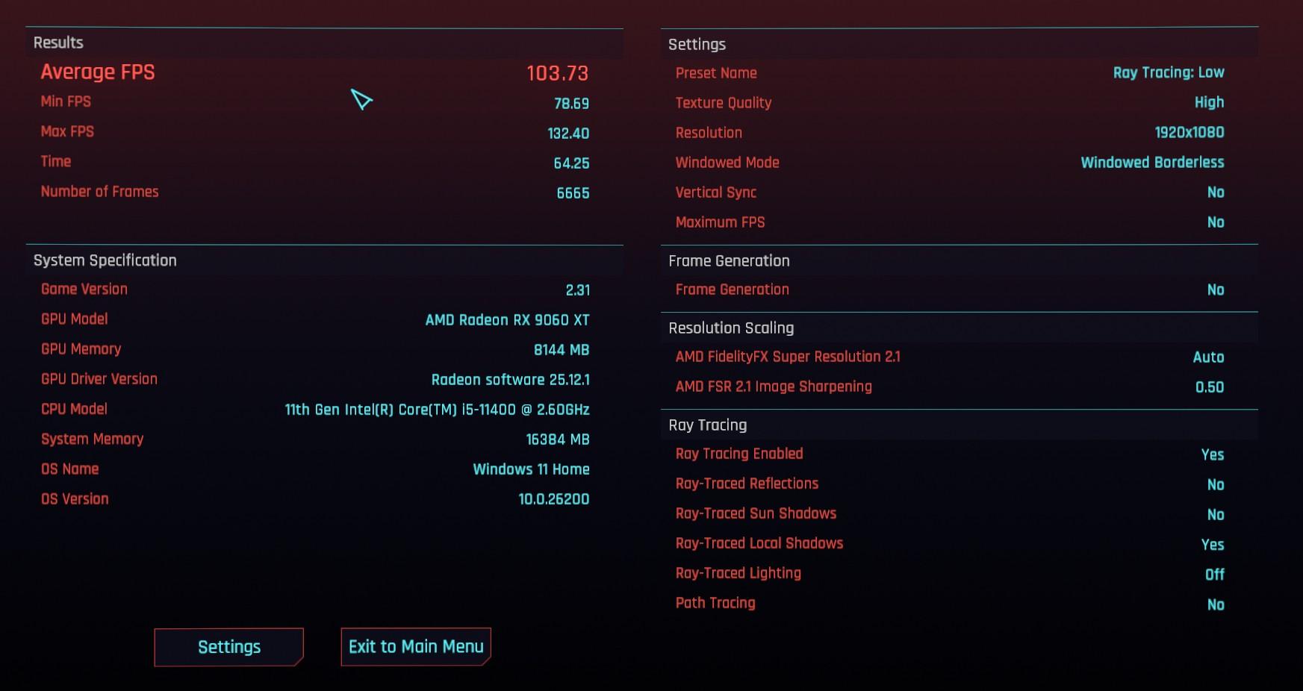This screenshot has height=691, width=1303.
Task: Click the GPU Model value text
Action: [507, 320]
